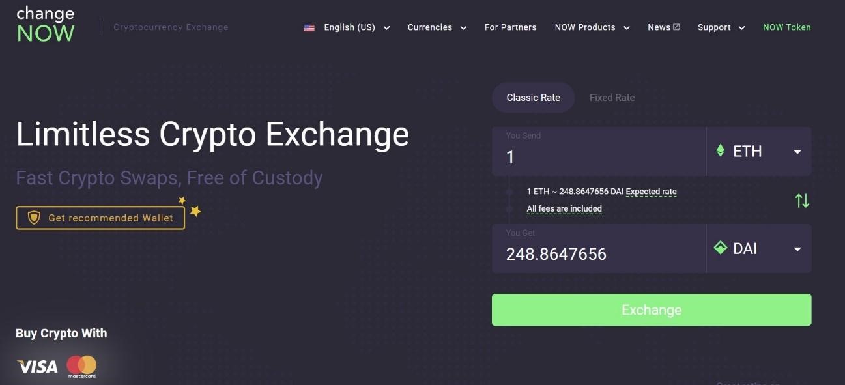This screenshot has width=845, height=385.
Task: Click the DAI coin icon
Action: pos(721,248)
